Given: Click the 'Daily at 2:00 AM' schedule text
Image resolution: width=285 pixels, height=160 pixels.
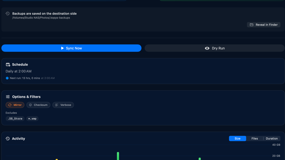Looking at the screenshot, I should click(19, 71).
